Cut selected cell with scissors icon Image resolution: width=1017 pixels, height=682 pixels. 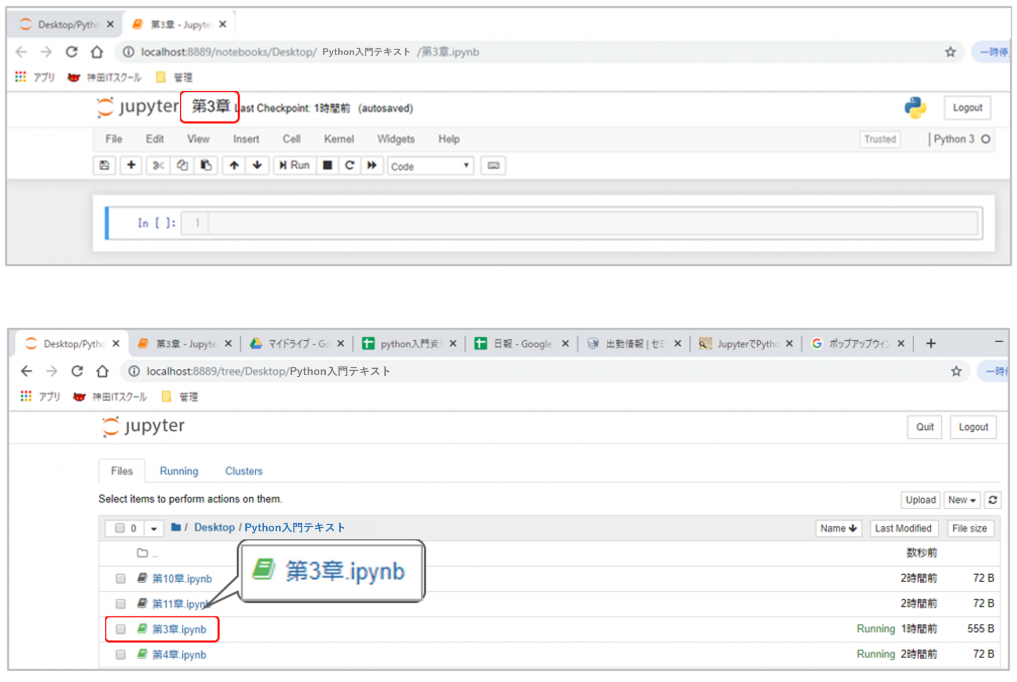click(158, 165)
